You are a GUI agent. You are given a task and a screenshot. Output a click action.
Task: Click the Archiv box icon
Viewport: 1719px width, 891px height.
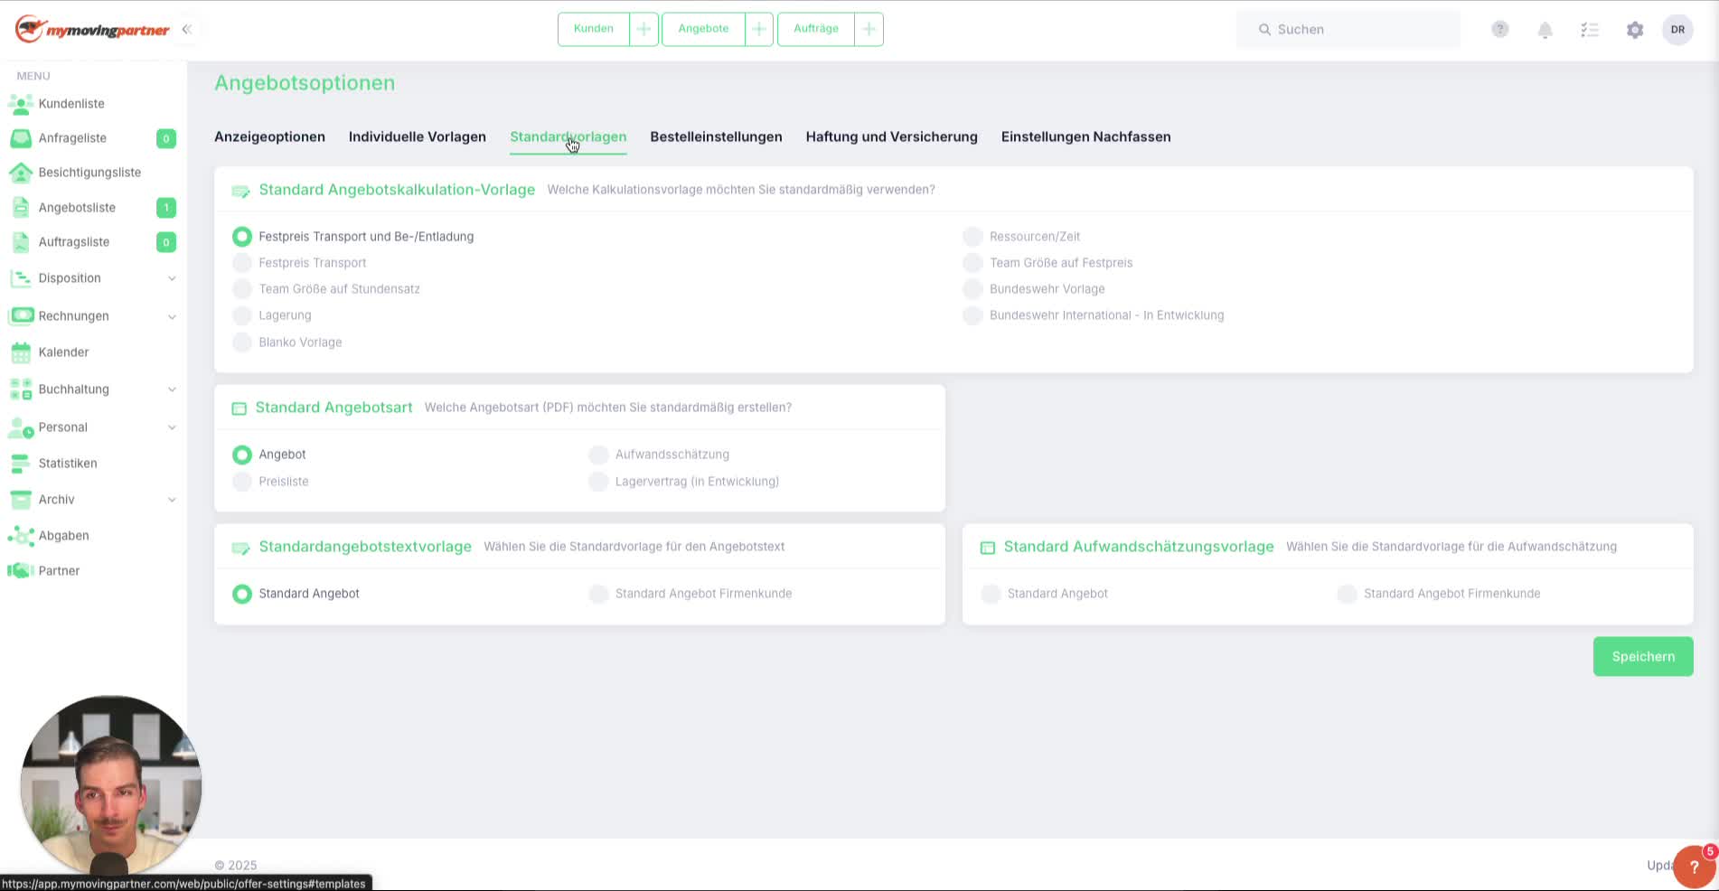click(x=20, y=500)
